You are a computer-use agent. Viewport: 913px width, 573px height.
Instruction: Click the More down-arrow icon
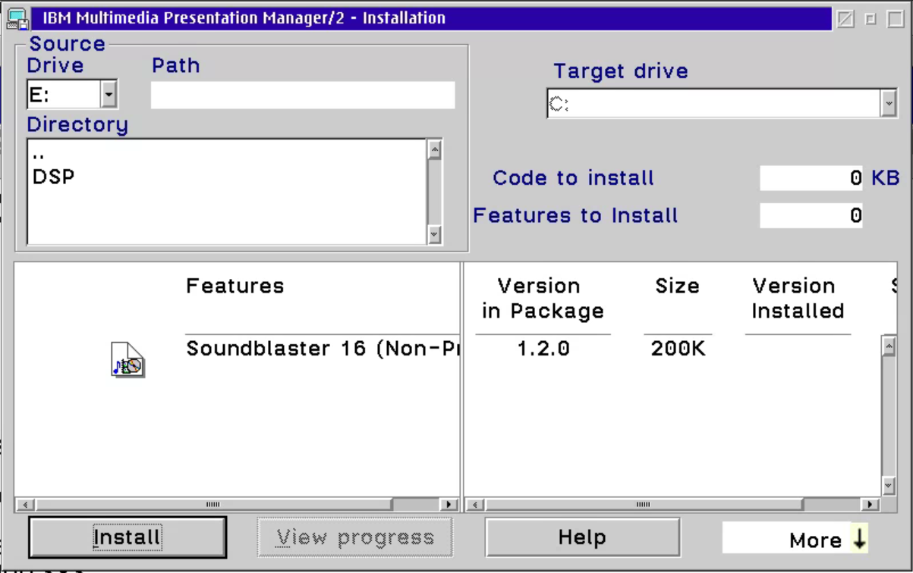[x=859, y=539]
